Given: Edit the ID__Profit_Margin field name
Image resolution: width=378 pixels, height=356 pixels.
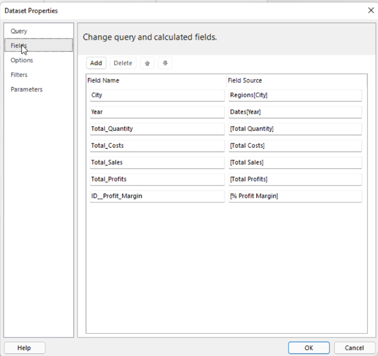Looking at the screenshot, I should (157, 196).
